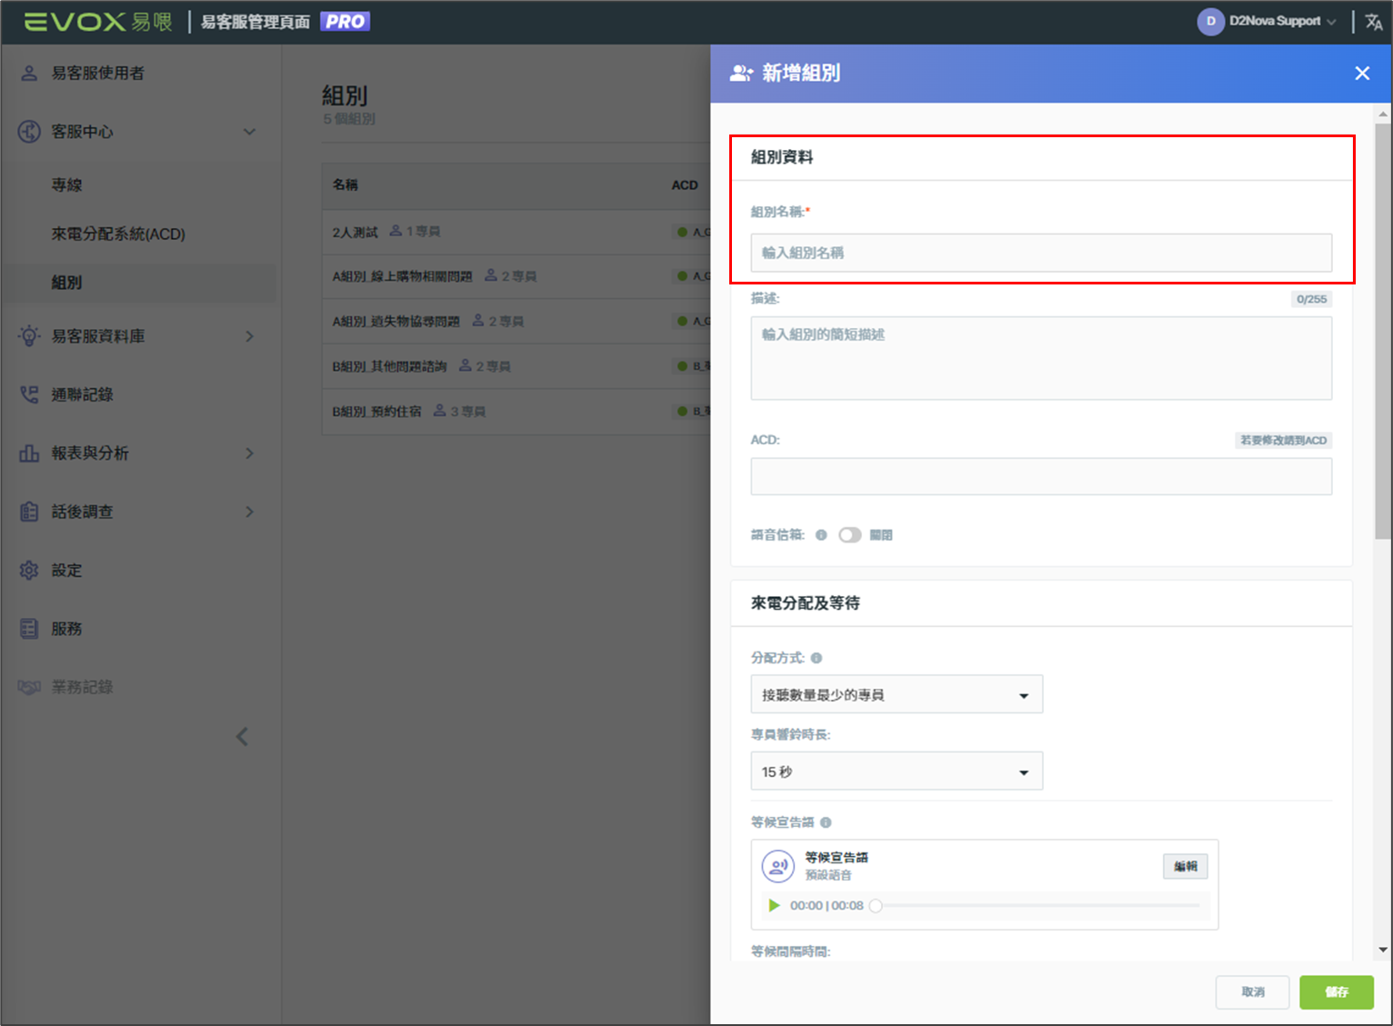This screenshot has width=1393, height=1026.
Task: Collapse the sidebar with the left chevron
Action: 242,736
